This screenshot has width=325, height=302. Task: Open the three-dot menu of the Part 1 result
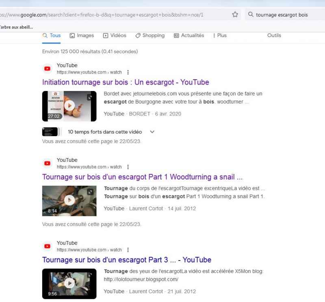click(x=128, y=167)
